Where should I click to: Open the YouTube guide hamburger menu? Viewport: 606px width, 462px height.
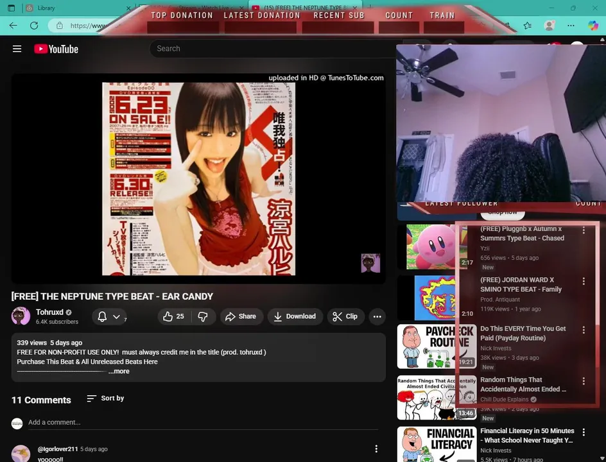click(x=17, y=49)
